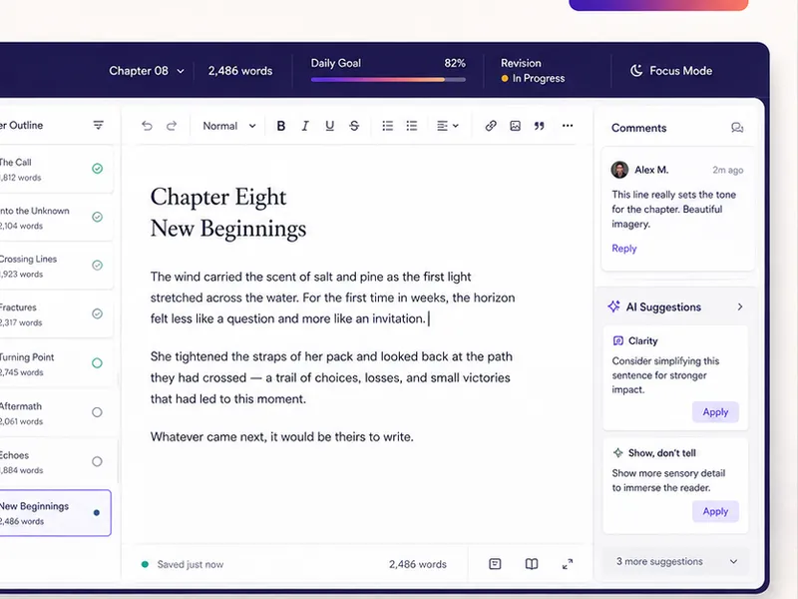This screenshot has width=798, height=599.
Task: Expand editor to fullscreen
Action: (x=568, y=564)
